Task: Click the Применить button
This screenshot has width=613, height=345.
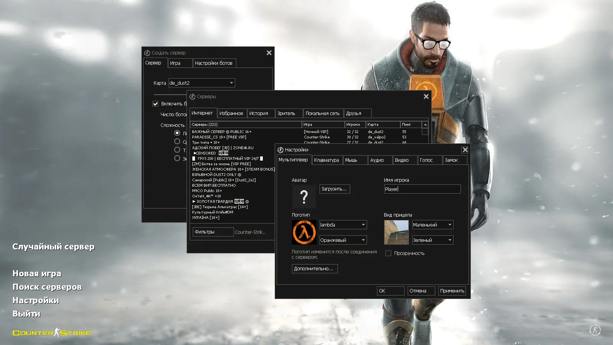Action: click(452, 291)
